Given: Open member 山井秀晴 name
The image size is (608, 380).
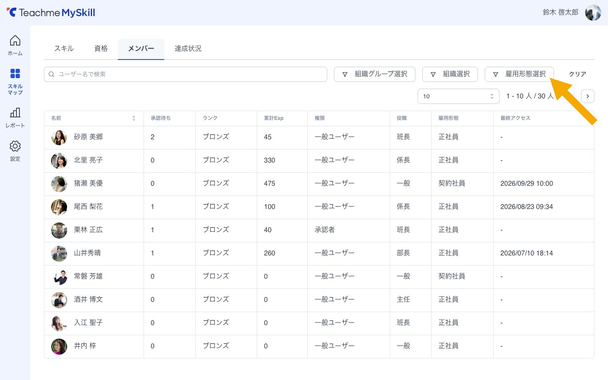Looking at the screenshot, I should [x=87, y=253].
